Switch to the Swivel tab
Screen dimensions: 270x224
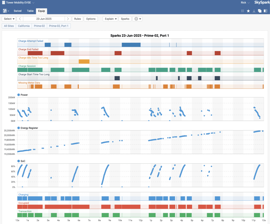click(18, 11)
